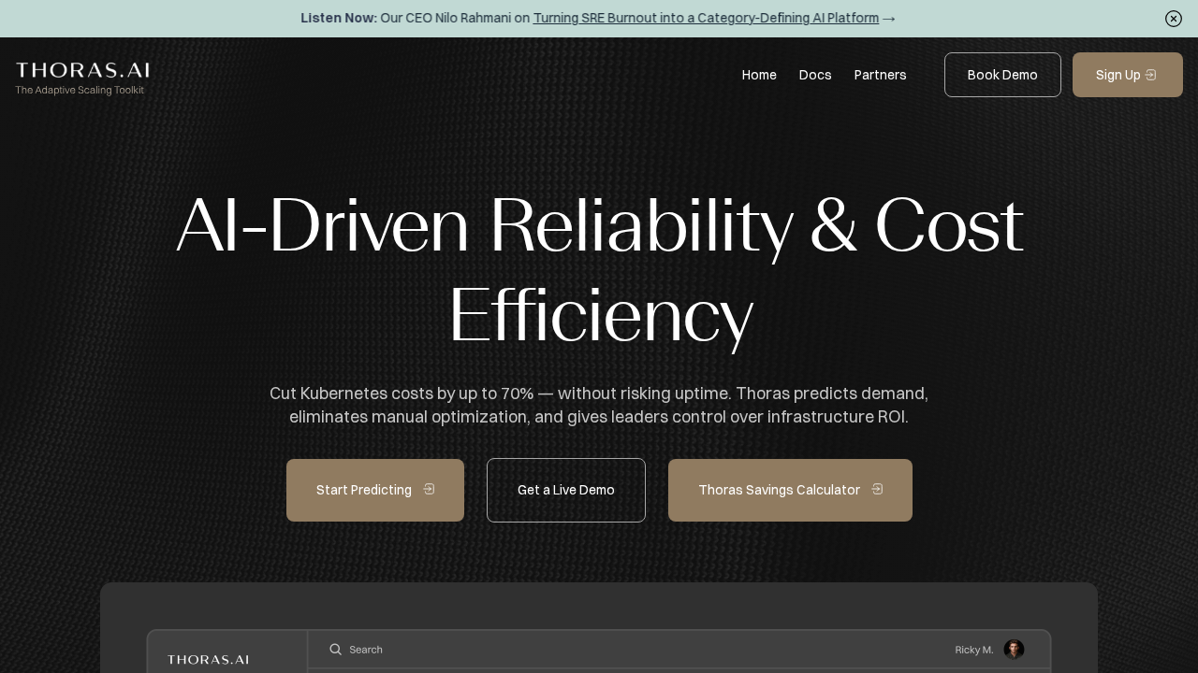This screenshot has width=1198, height=673.
Task: Open the Docs nav item
Action: 815,75
